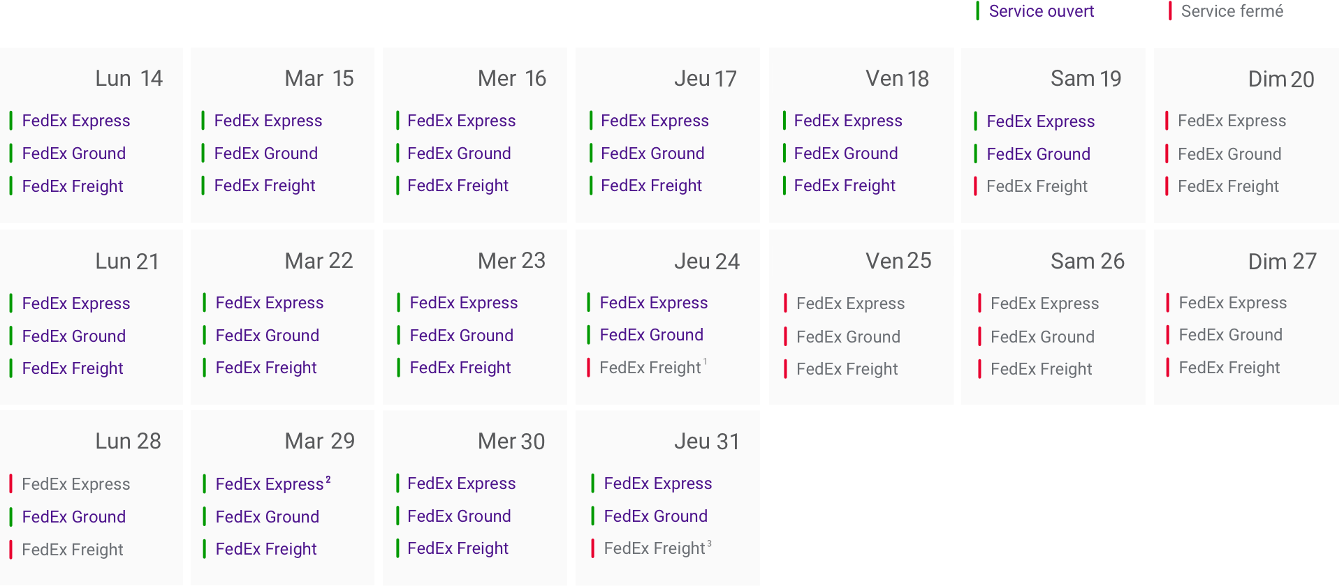Click the Service ouvert legend label
The width and height of the screenshot is (1344, 586).
coord(1042,11)
